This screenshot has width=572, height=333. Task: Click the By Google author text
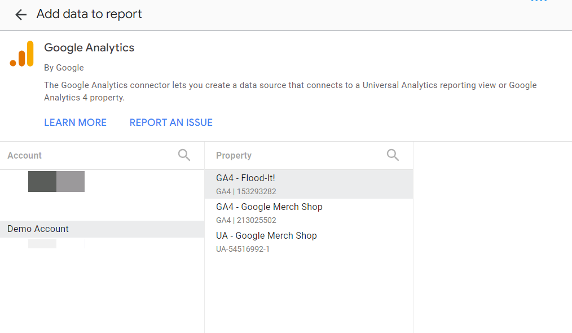pos(64,68)
